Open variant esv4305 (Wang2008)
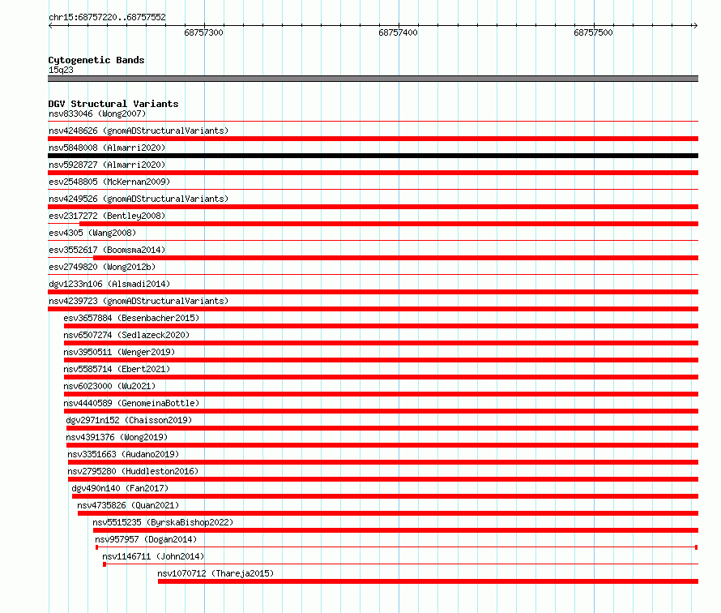 [x=92, y=233]
